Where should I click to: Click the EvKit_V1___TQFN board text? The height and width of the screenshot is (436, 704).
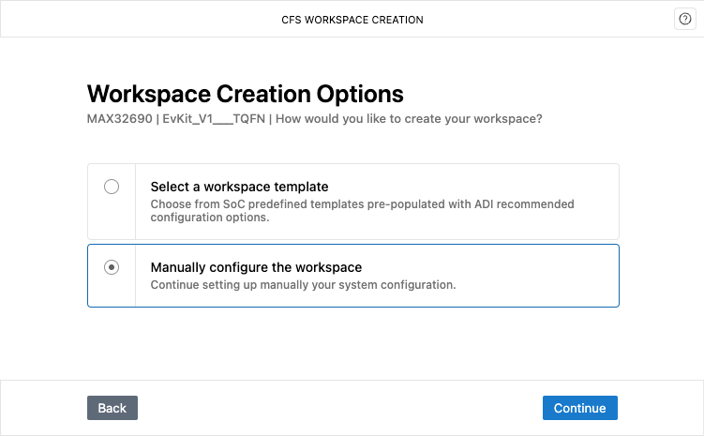(x=214, y=118)
